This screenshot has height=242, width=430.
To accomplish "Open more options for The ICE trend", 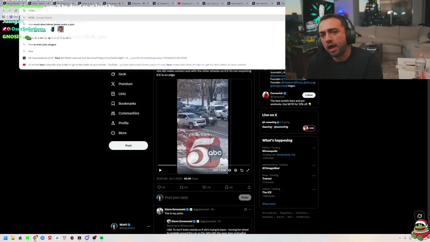I will pos(314,189).
